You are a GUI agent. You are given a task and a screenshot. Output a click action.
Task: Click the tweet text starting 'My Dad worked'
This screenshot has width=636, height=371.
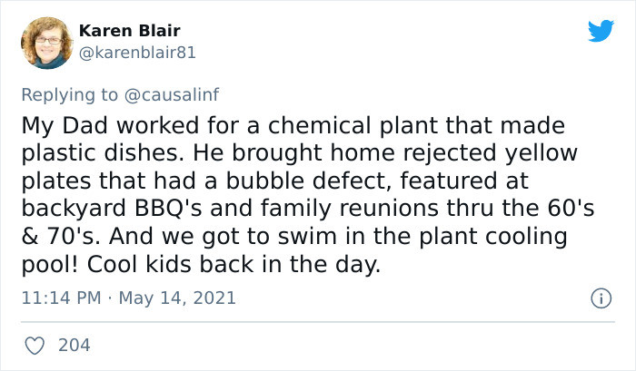(x=307, y=194)
